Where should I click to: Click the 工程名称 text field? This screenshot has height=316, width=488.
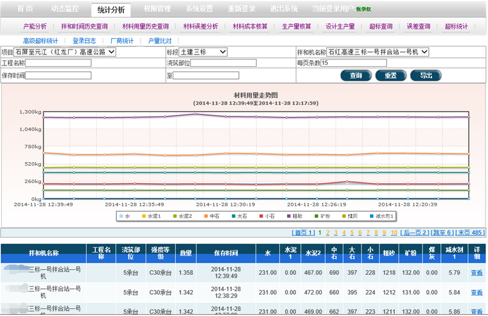tap(58, 63)
